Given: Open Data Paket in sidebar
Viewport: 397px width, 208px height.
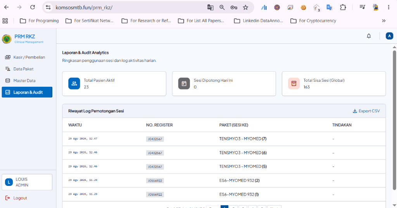Looking at the screenshot, I should (27, 69).
